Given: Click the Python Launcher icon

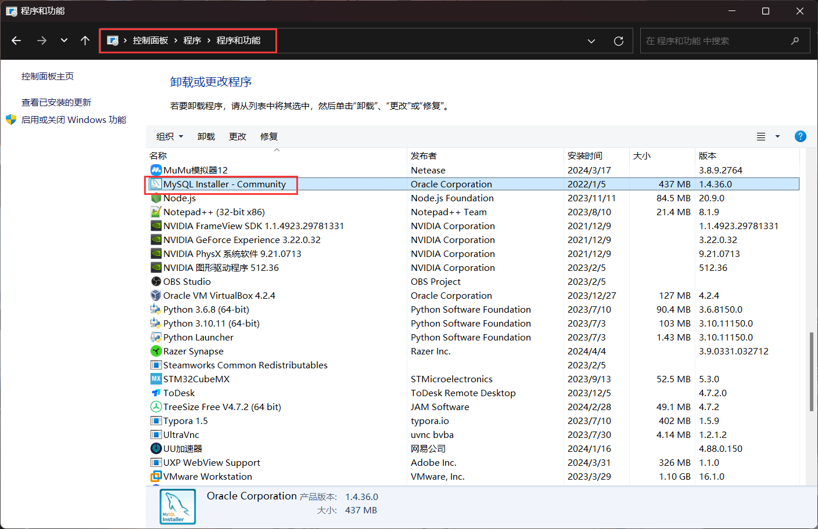Looking at the screenshot, I should [x=156, y=337].
